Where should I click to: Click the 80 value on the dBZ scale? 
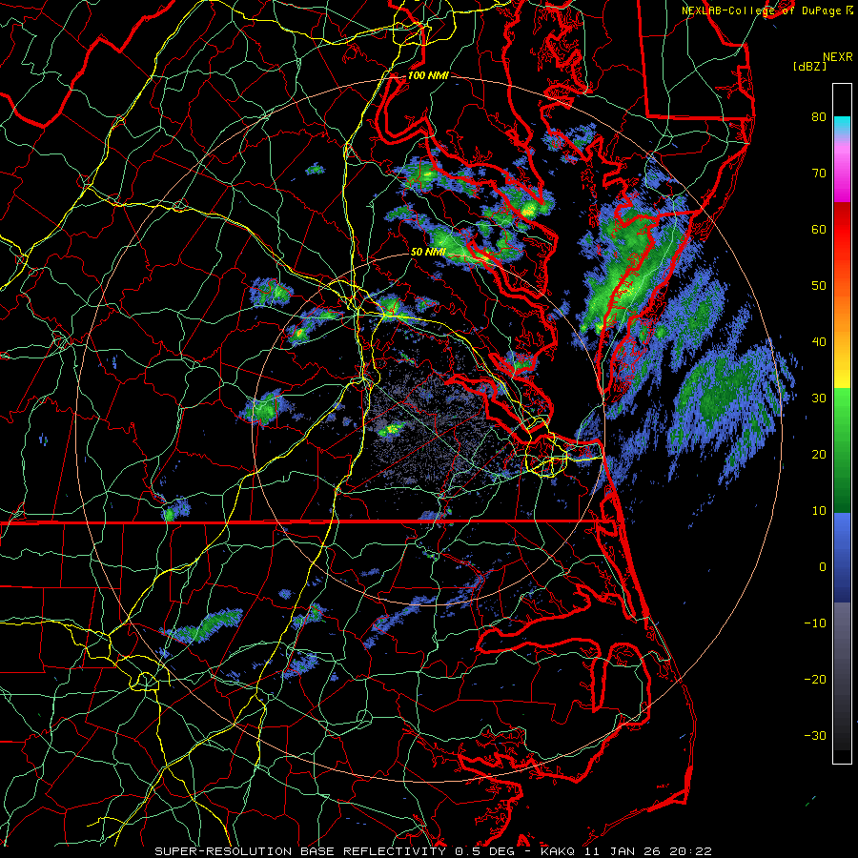[x=819, y=116]
